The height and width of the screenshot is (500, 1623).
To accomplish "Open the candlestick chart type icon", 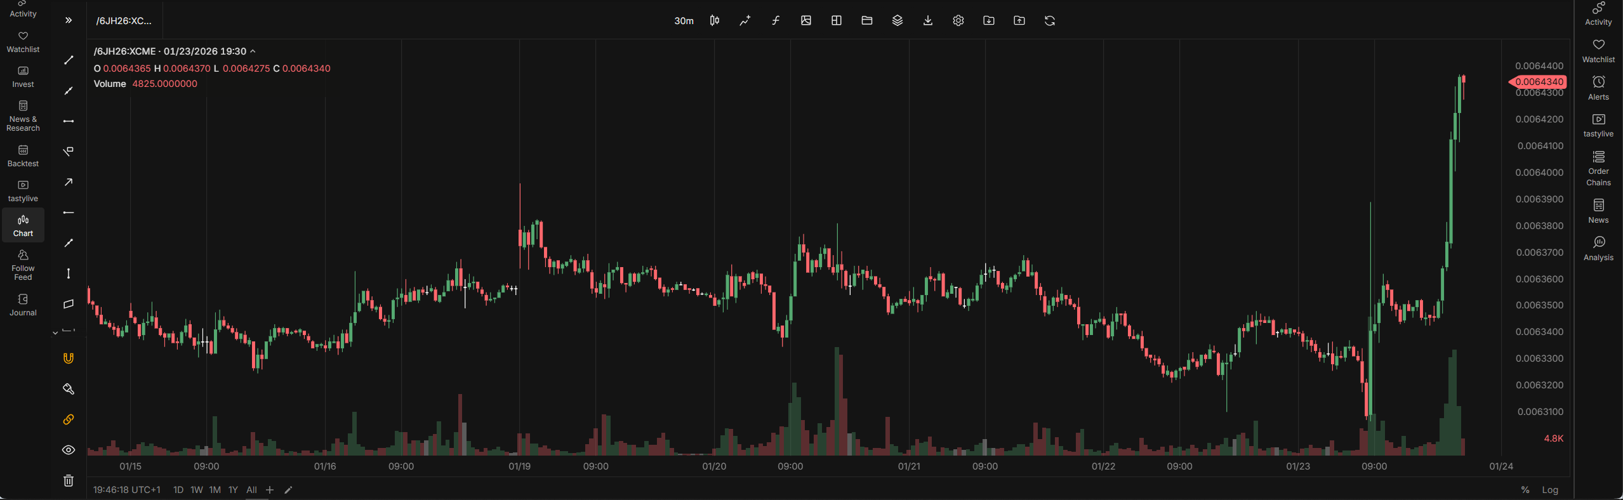I will [x=715, y=21].
